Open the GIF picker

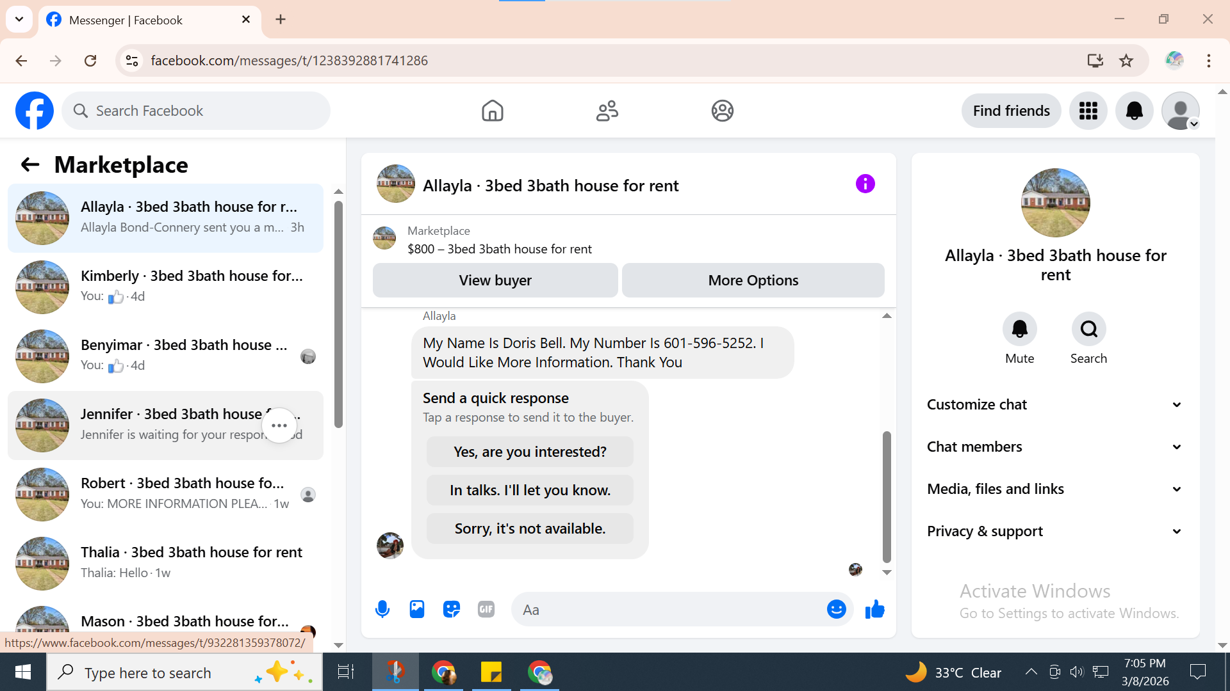(x=486, y=609)
